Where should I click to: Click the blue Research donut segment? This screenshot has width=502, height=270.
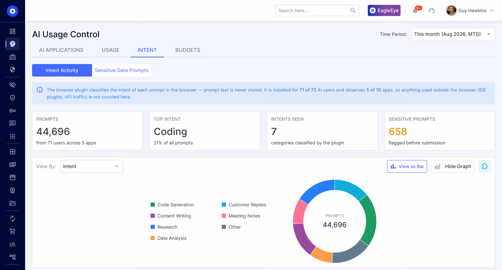[x=316, y=190]
